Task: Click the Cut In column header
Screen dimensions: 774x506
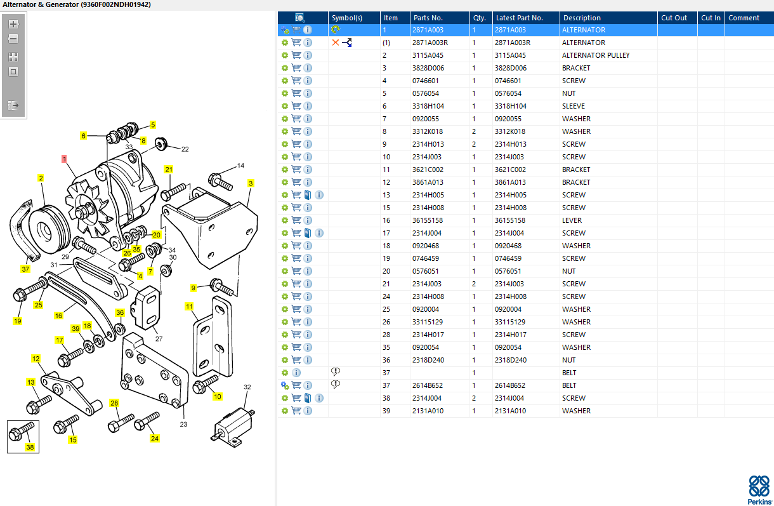Action: [x=711, y=18]
